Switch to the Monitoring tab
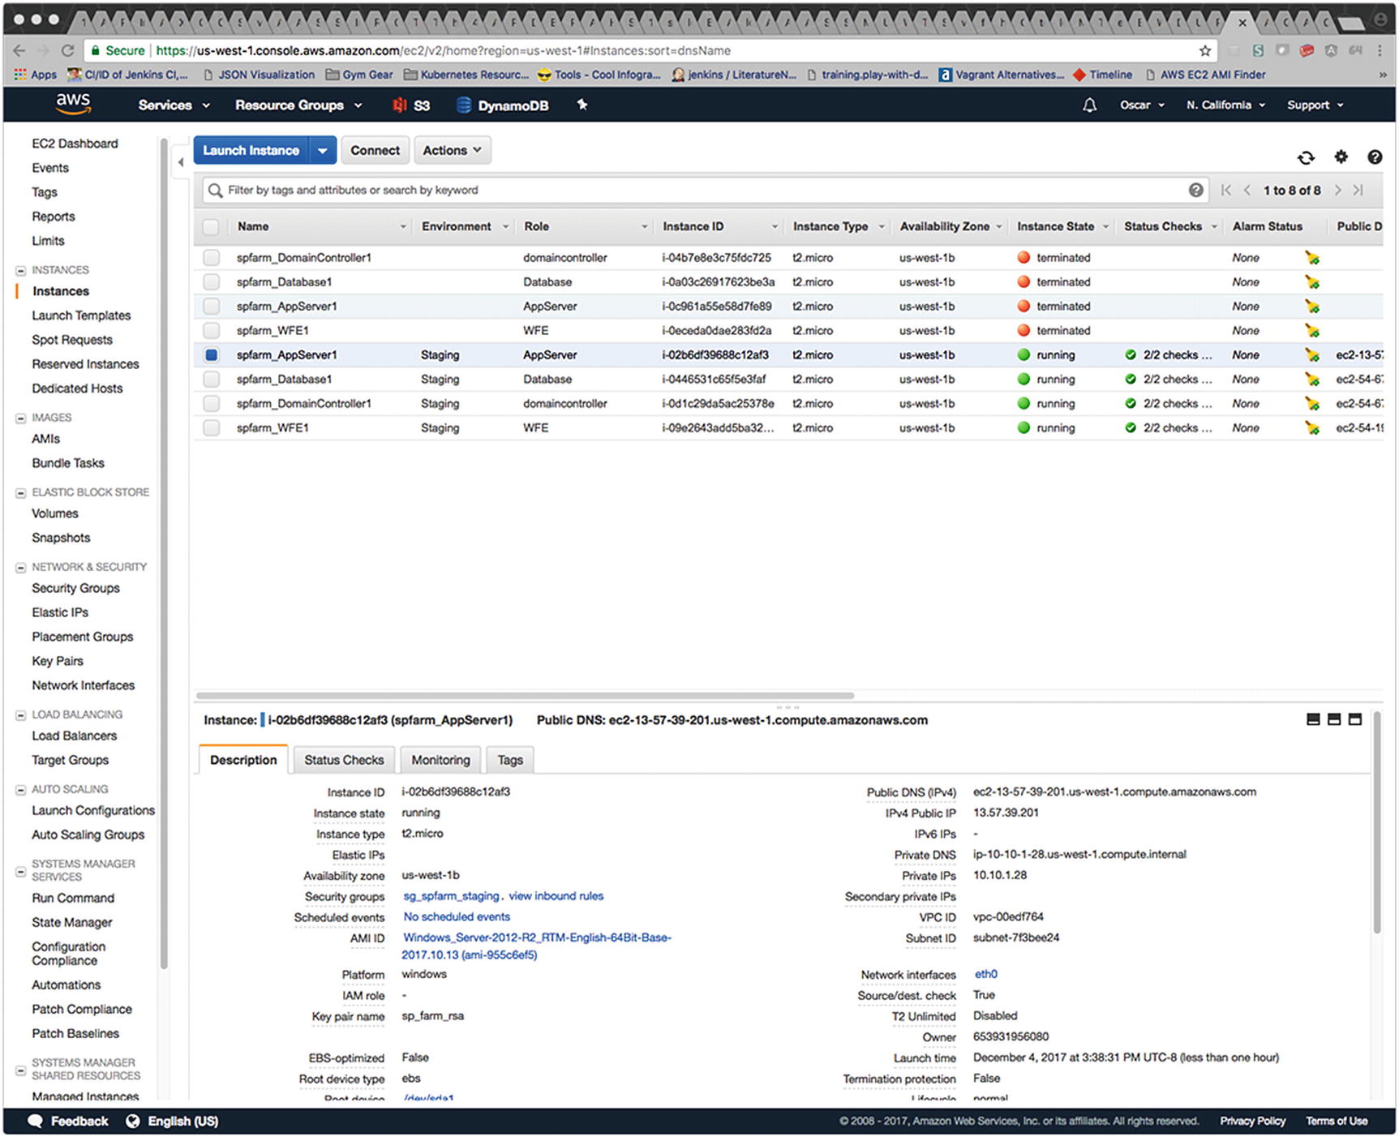This screenshot has width=1399, height=1137. pyautogui.click(x=440, y=760)
